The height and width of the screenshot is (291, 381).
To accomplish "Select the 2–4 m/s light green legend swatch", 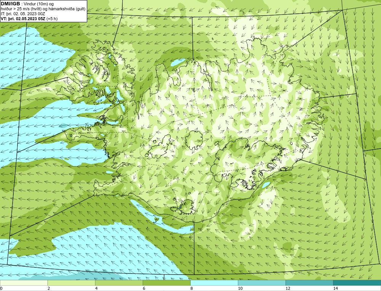I will pos(72,283).
